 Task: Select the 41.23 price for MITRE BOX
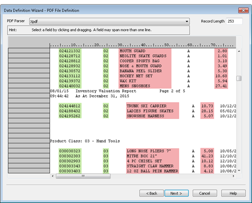(207, 156)
